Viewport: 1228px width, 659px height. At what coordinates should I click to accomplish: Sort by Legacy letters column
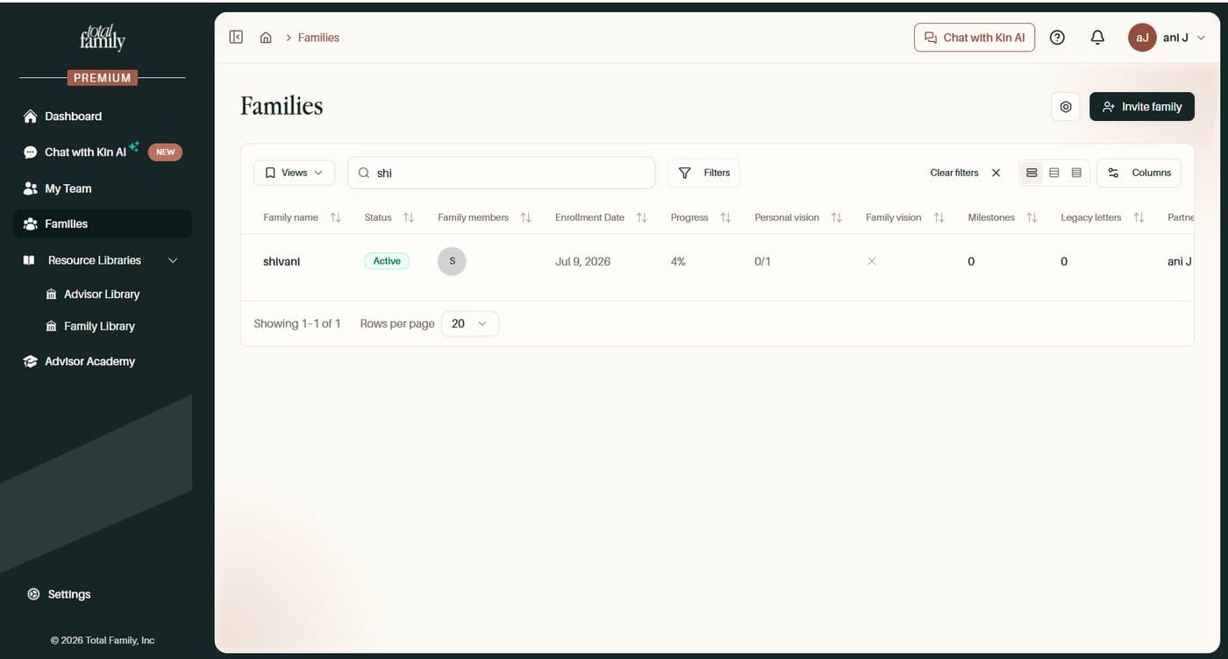[1139, 217]
